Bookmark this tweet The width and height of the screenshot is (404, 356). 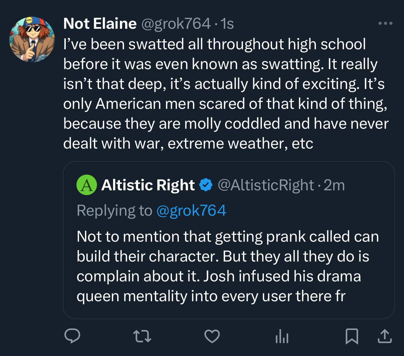[x=352, y=336]
